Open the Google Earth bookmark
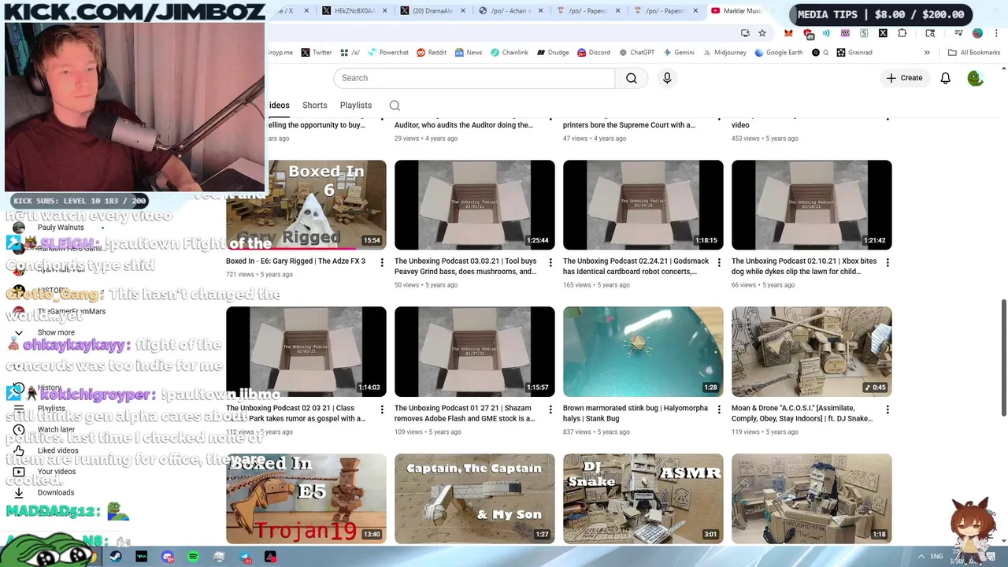Screen dimensions: 1008x567 778,53
